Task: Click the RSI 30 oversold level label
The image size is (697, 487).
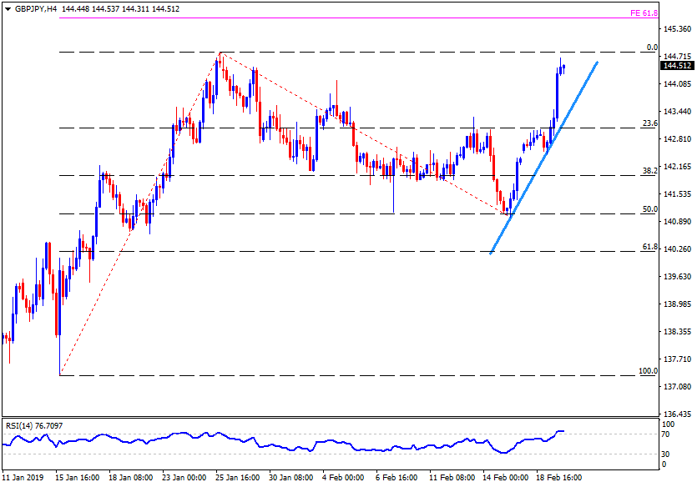Action: click(666, 454)
